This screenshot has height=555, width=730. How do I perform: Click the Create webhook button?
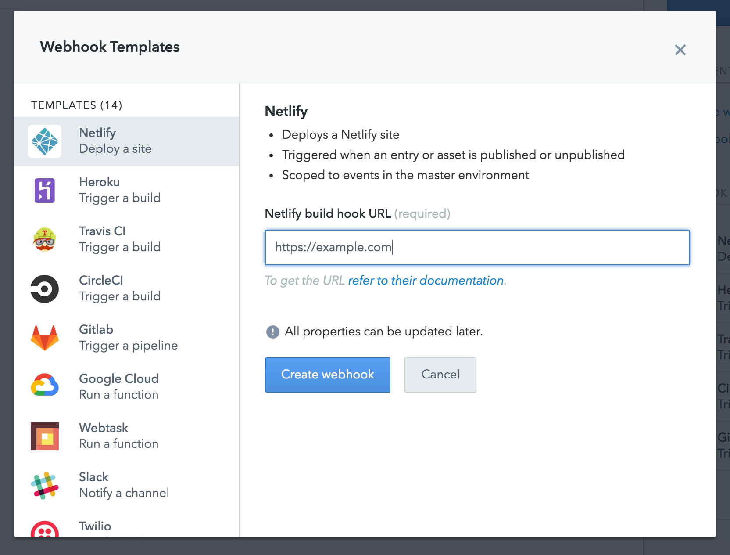pyautogui.click(x=327, y=375)
